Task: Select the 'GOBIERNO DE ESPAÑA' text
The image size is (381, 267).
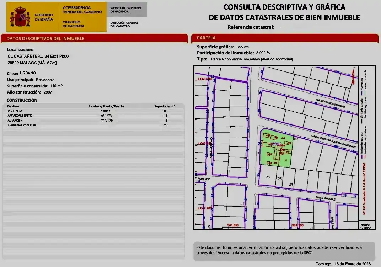Action: [44, 17]
